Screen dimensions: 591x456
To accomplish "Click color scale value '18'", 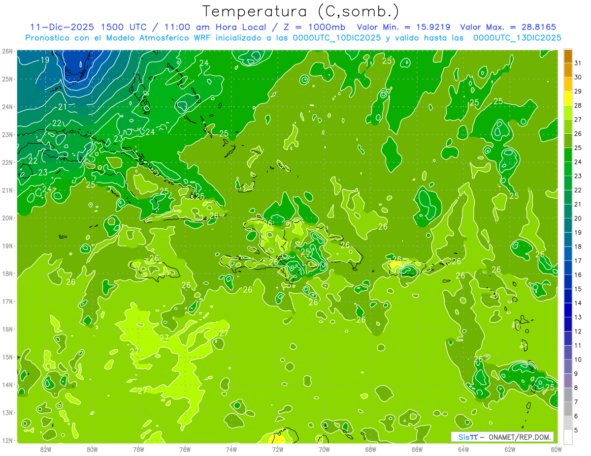I will point(578,246).
